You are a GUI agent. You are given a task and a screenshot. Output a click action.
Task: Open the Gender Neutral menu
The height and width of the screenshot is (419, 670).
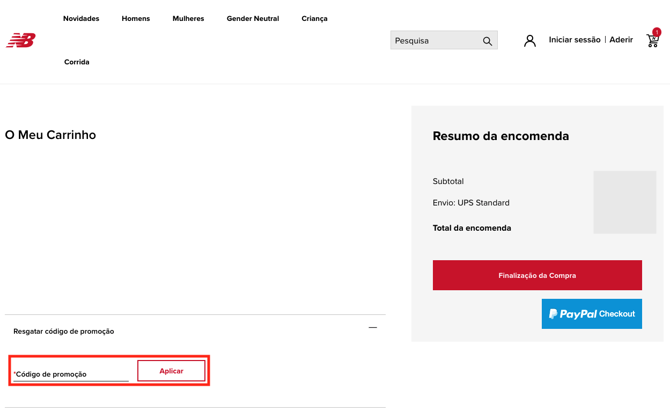(253, 19)
